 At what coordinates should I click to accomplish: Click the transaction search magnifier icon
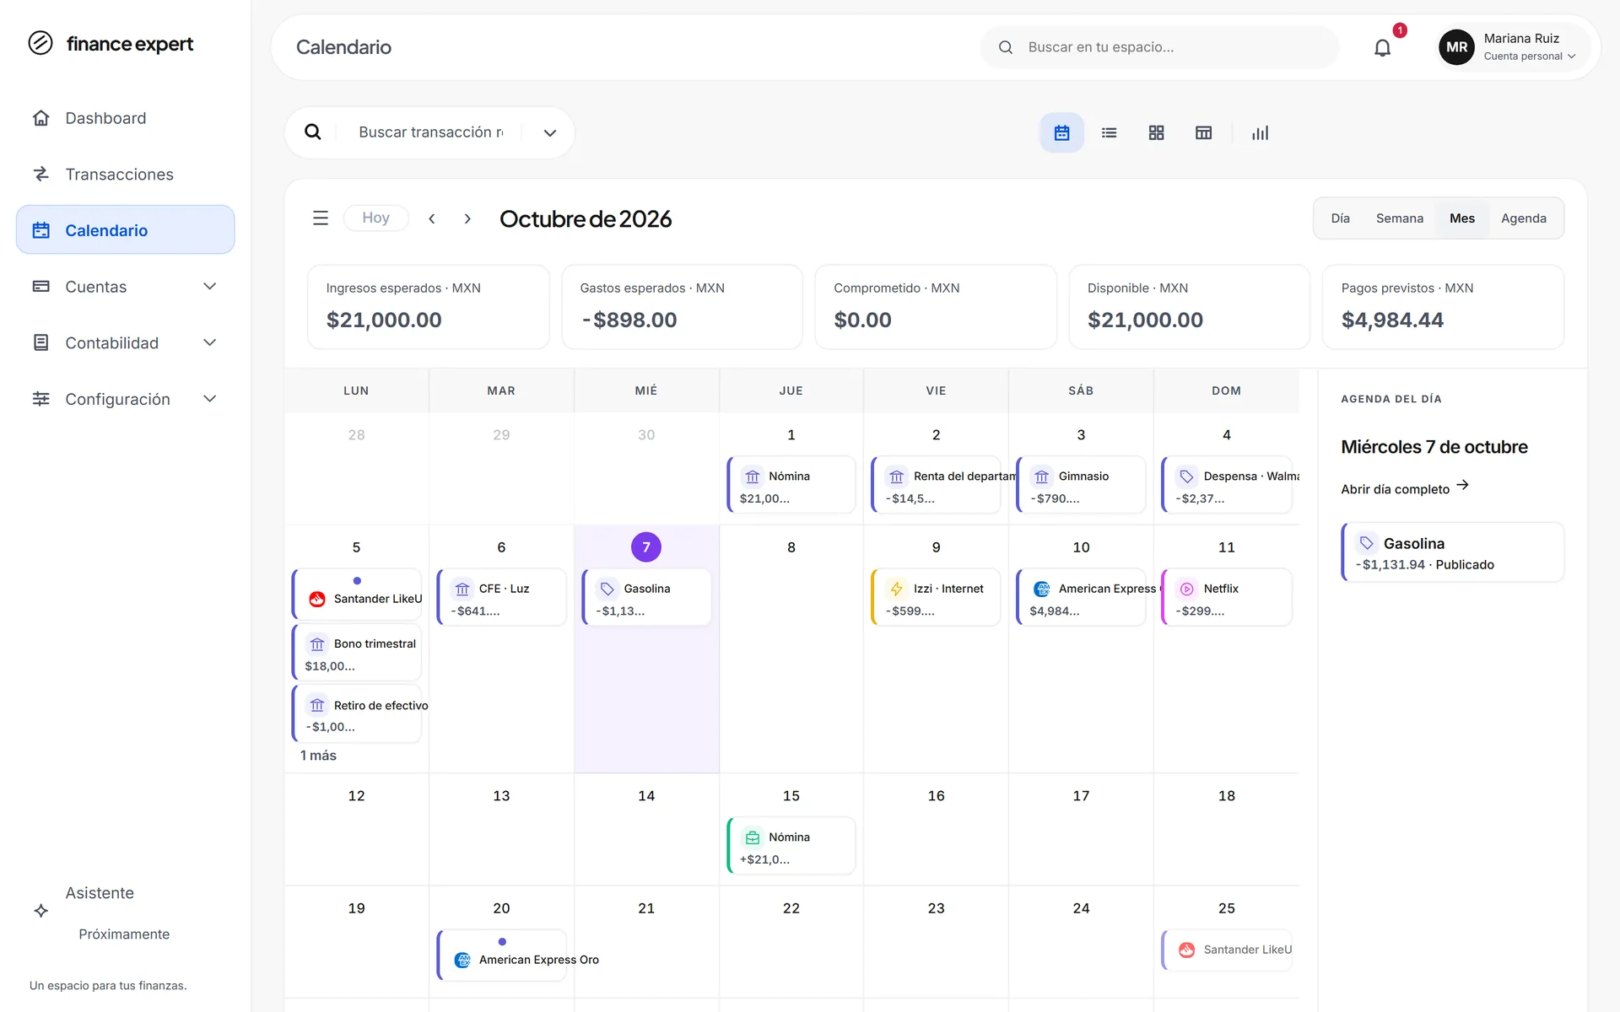312,132
